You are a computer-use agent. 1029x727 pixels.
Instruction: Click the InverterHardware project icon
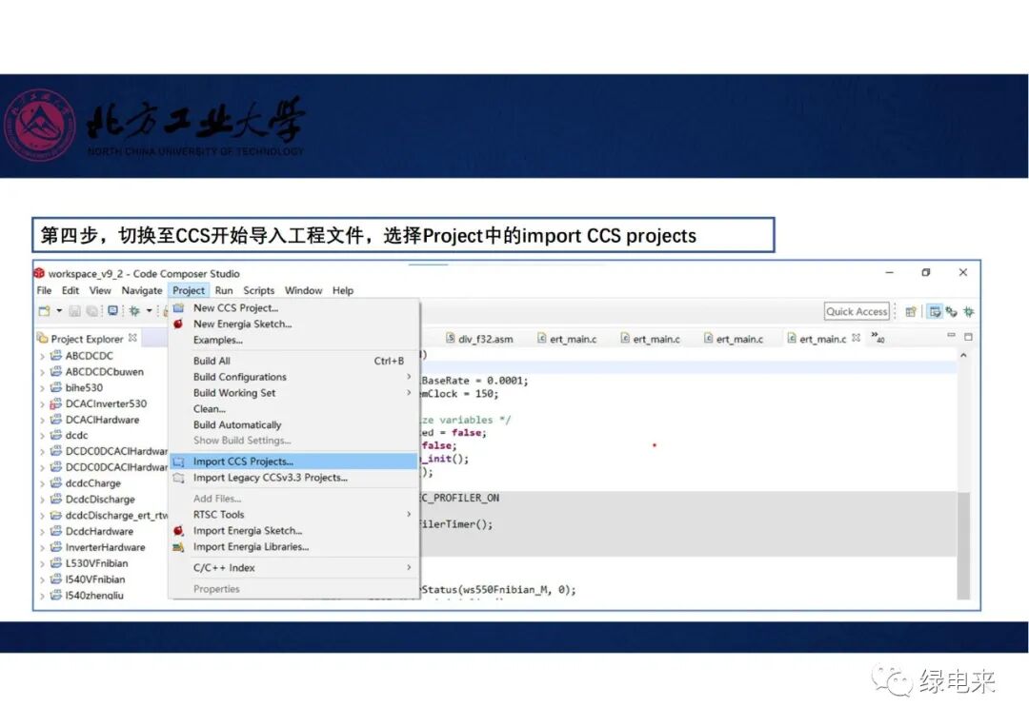click(56, 547)
